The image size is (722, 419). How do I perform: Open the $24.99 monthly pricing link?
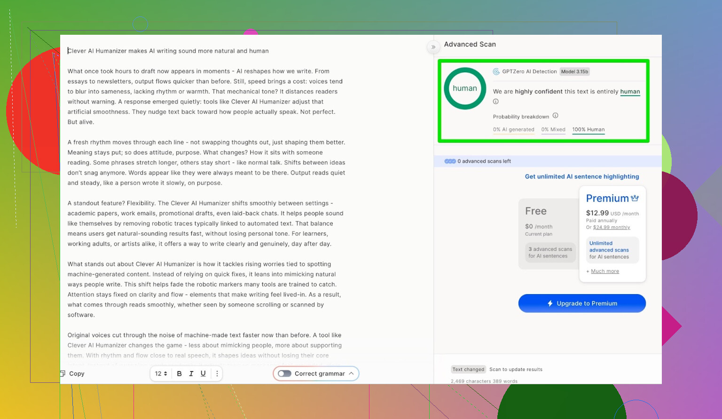[x=611, y=227]
